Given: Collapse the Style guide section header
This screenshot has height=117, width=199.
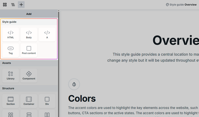Looking at the screenshot, I should point(29,22).
